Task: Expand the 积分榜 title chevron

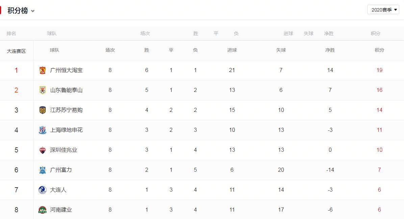Action: (x=33, y=11)
